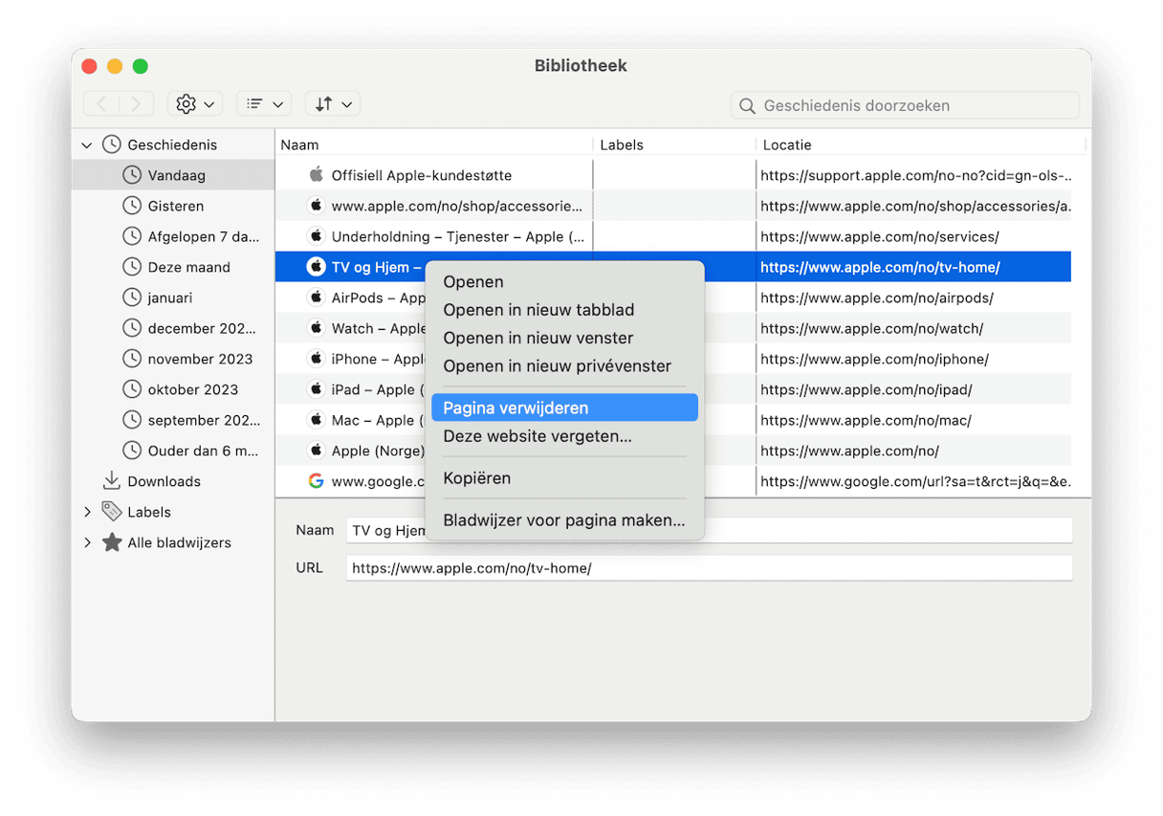Screen dimensions: 1163x816
Task: Select the Gisteren history entry
Action: (x=175, y=206)
